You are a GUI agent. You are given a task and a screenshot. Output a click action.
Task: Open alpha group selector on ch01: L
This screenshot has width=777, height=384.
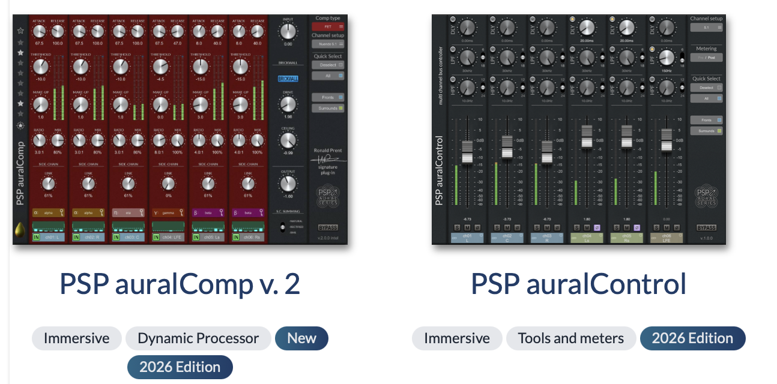pyautogui.click(x=49, y=212)
